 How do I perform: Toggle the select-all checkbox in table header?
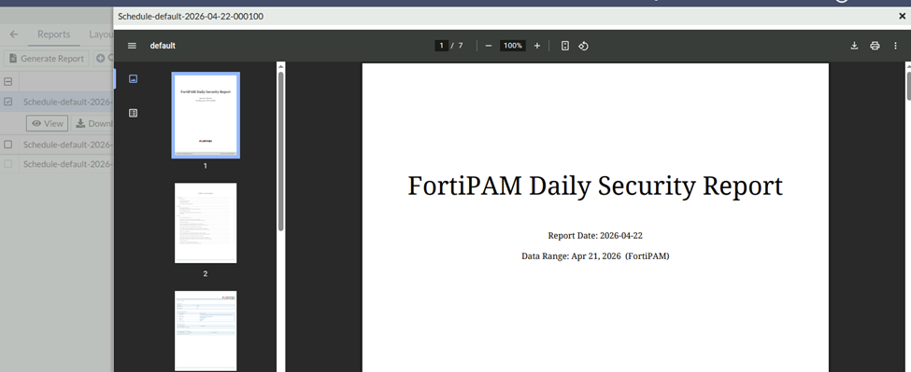pos(8,82)
